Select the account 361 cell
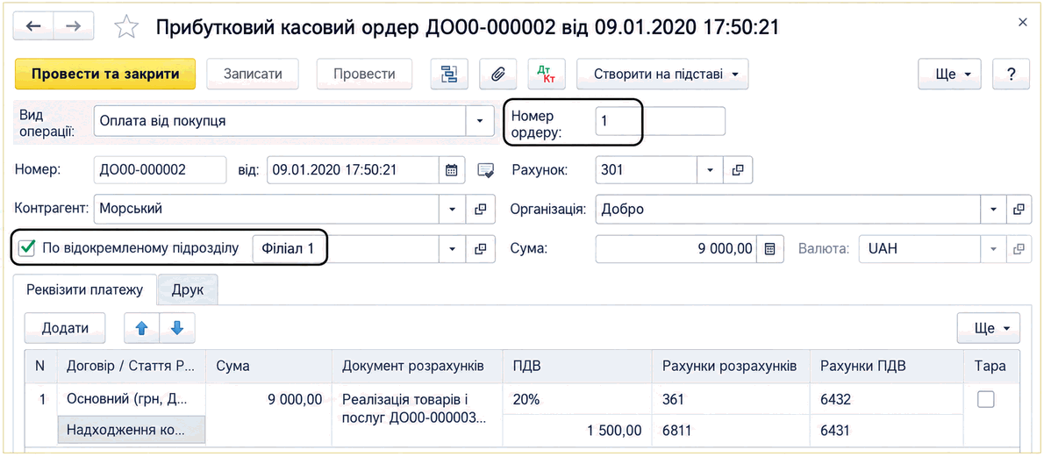Image resolution: width=1044 pixels, height=457 pixels. tap(731, 399)
